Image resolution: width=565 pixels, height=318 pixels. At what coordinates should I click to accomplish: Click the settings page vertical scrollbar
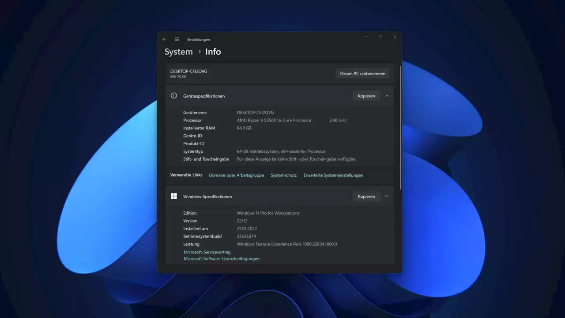(x=401, y=128)
